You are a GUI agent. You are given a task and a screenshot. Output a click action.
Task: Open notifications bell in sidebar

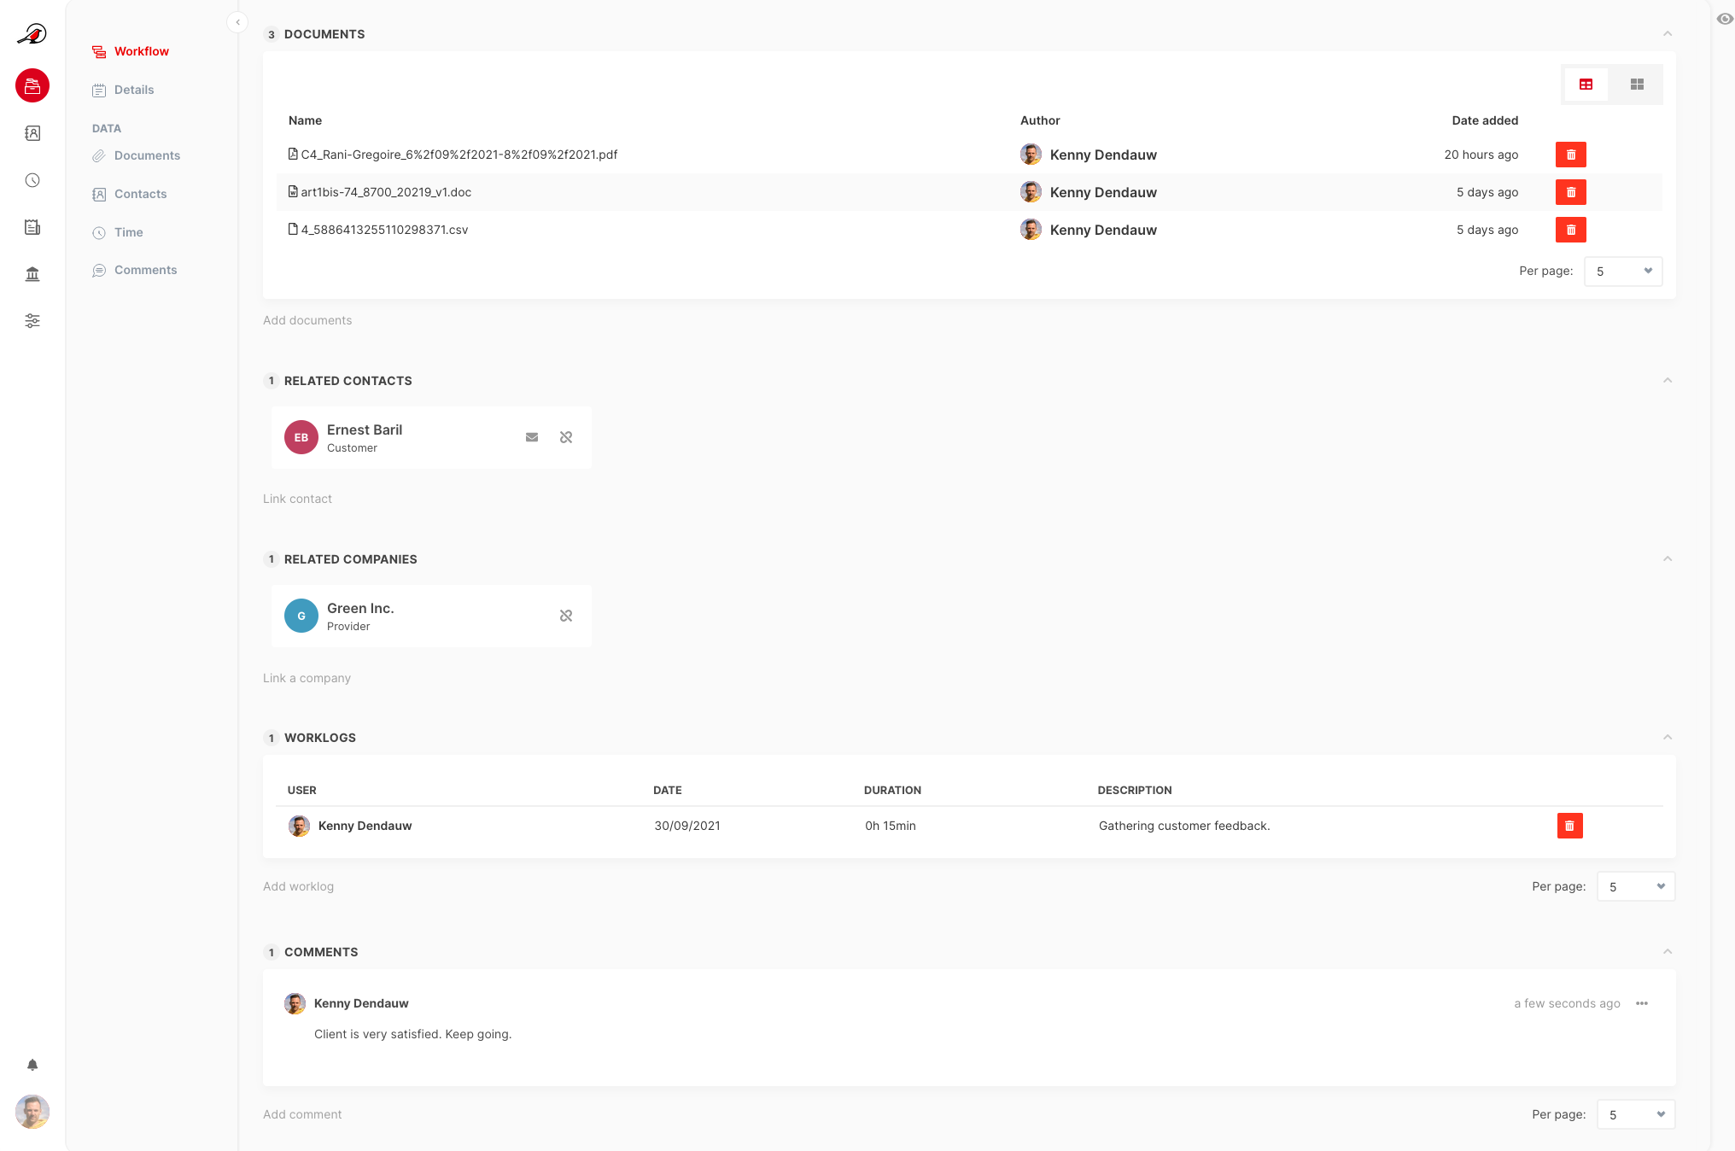click(x=32, y=1065)
